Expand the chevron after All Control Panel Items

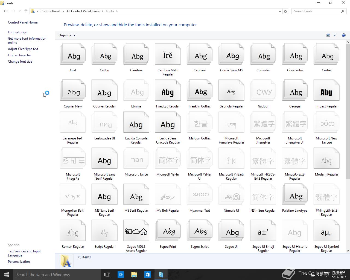pyautogui.click(x=103, y=11)
